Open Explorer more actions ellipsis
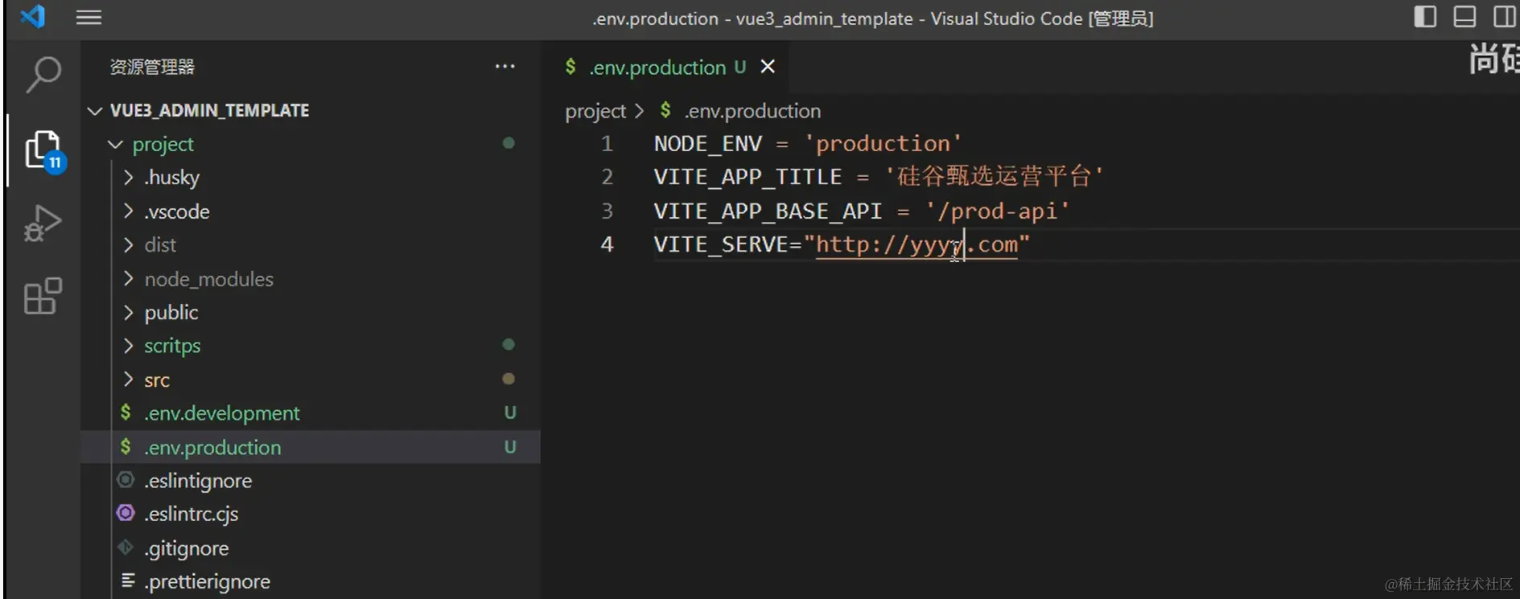The width and height of the screenshot is (1520, 599). coord(505,67)
